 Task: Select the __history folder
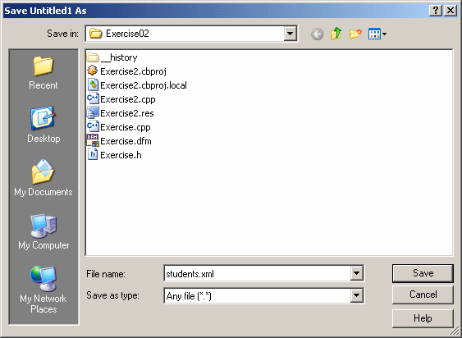(x=112, y=57)
